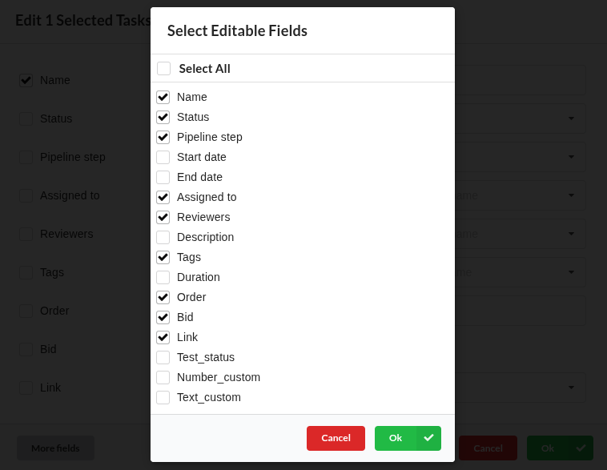The image size is (607, 470).
Task: Enable the Test_status checkbox
Action: [163, 357]
